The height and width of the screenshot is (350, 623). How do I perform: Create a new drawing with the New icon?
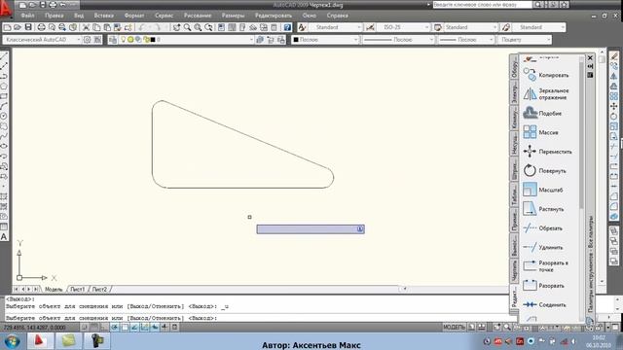(x=7, y=27)
